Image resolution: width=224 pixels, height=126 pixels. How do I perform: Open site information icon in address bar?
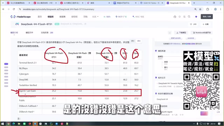click(20, 9)
